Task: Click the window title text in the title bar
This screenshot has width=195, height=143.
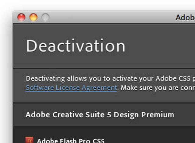Action: coord(185,18)
